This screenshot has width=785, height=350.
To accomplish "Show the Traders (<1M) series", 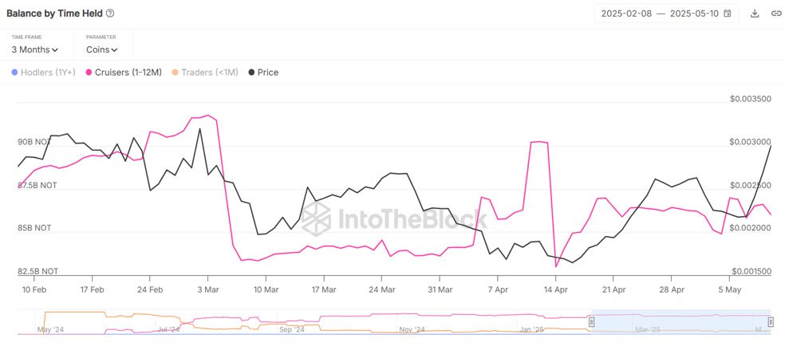I will coord(209,73).
